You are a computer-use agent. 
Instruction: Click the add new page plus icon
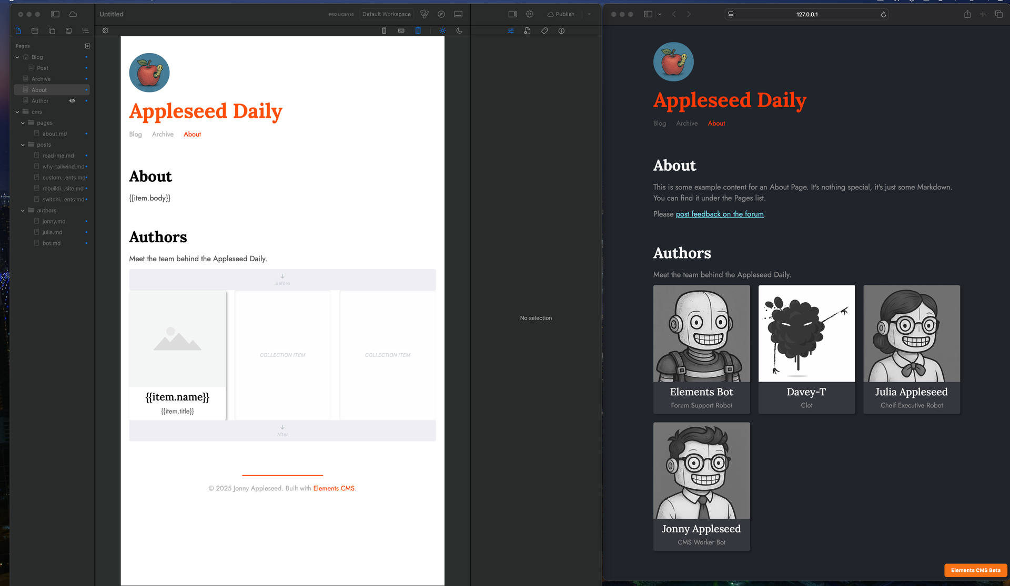(87, 46)
